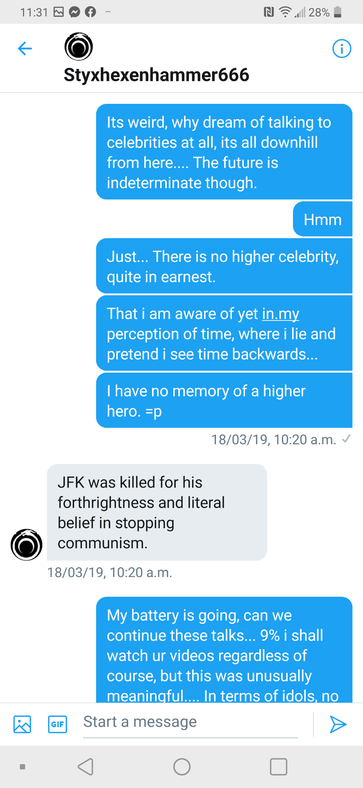Open conversation info circle icon
The height and width of the screenshot is (788, 363).
341,48
